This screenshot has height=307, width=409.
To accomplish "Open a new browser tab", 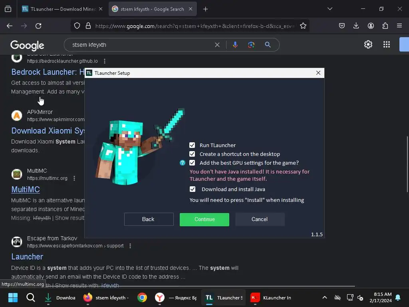I will [x=206, y=9].
